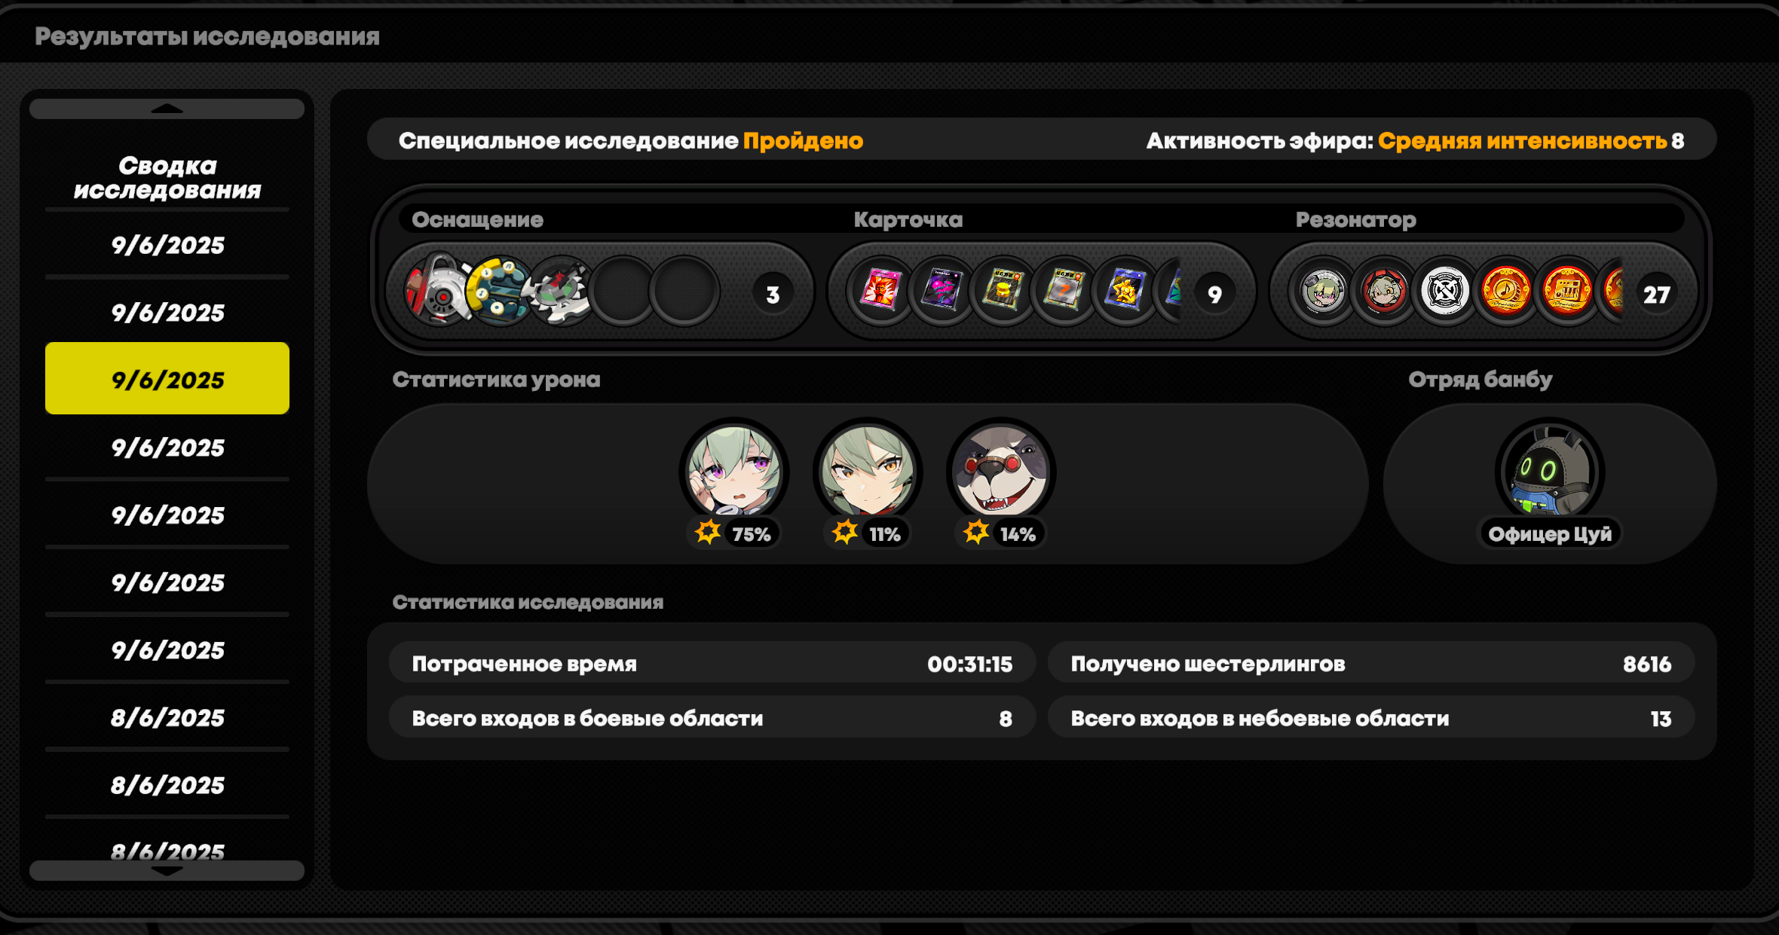Select the yellow-ringed gear icon under Оснащение

(499, 291)
